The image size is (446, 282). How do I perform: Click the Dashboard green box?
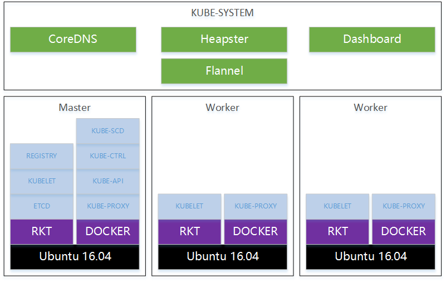(x=372, y=40)
